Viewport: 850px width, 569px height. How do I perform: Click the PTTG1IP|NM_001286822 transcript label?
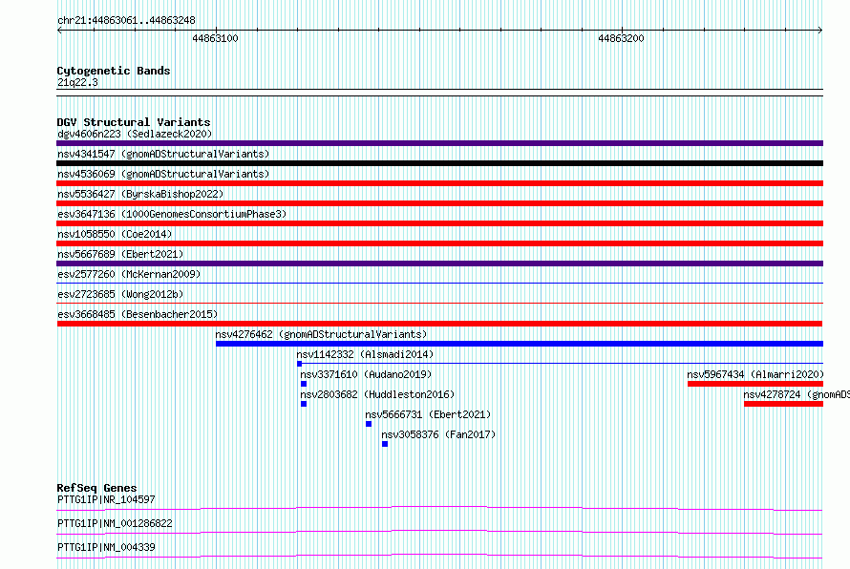(x=115, y=523)
